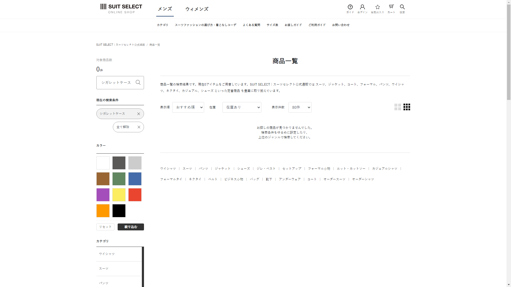Switch to small grid view icon
Screen dimensions: 511x287
(407, 107)
